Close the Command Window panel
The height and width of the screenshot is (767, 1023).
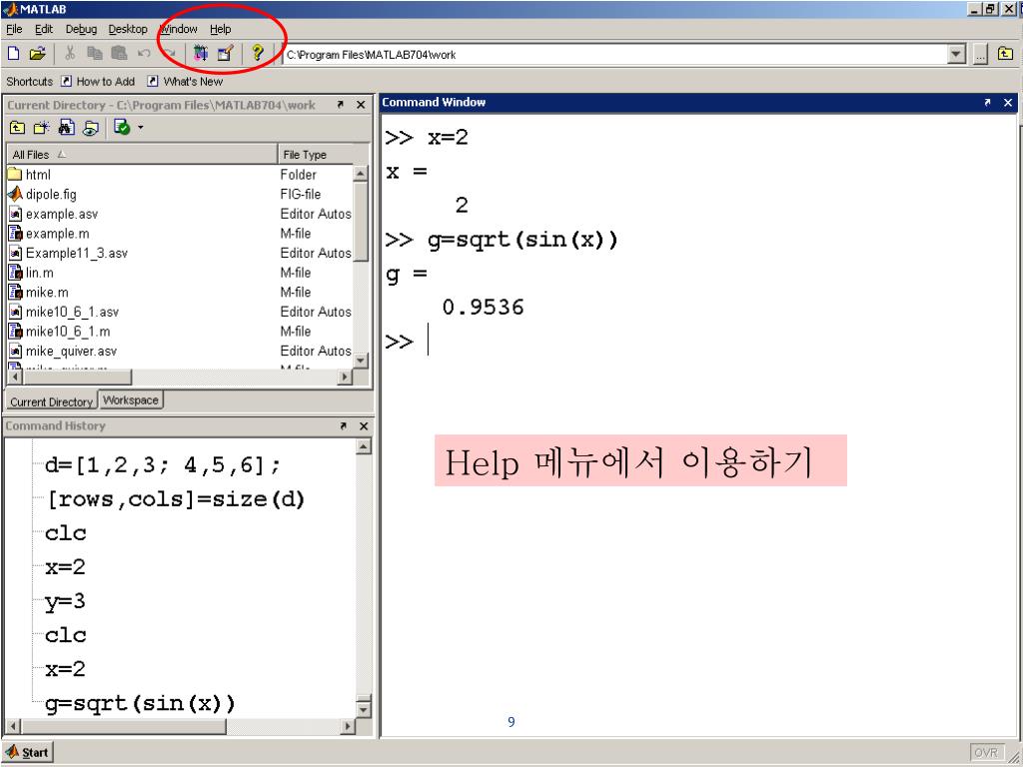[x=1008, y=103]
